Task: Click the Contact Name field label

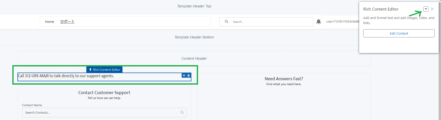Action: click(32, 105)
